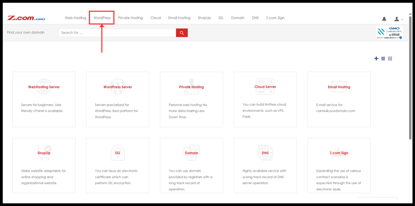Click 'Servers for beginners' description text
The image size is (415, 206).
pyautogui.click(x=42, y=108)
